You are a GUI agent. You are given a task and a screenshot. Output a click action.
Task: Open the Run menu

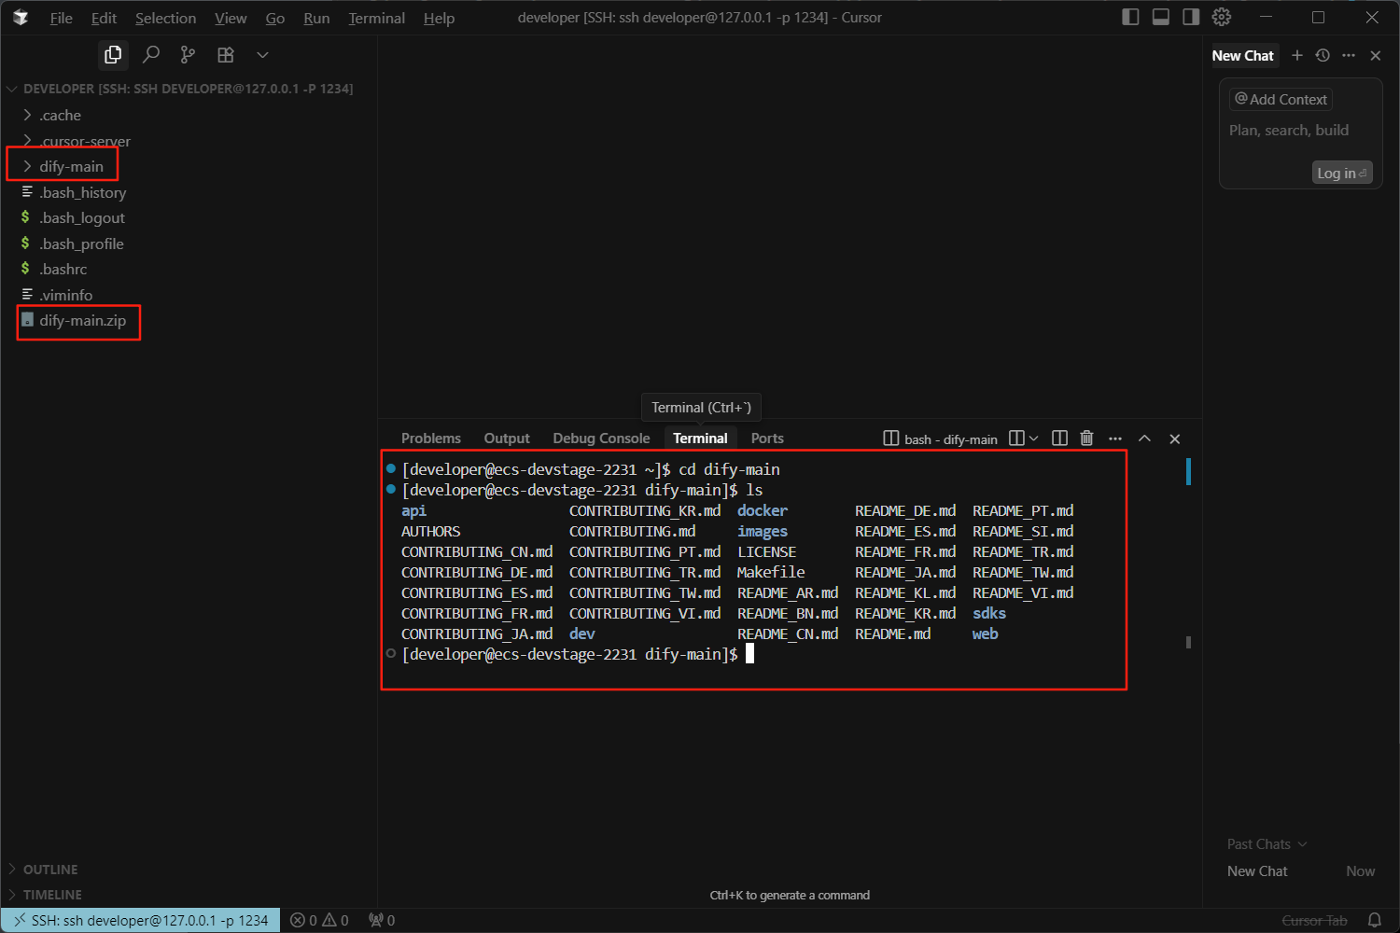pos(316,18)
